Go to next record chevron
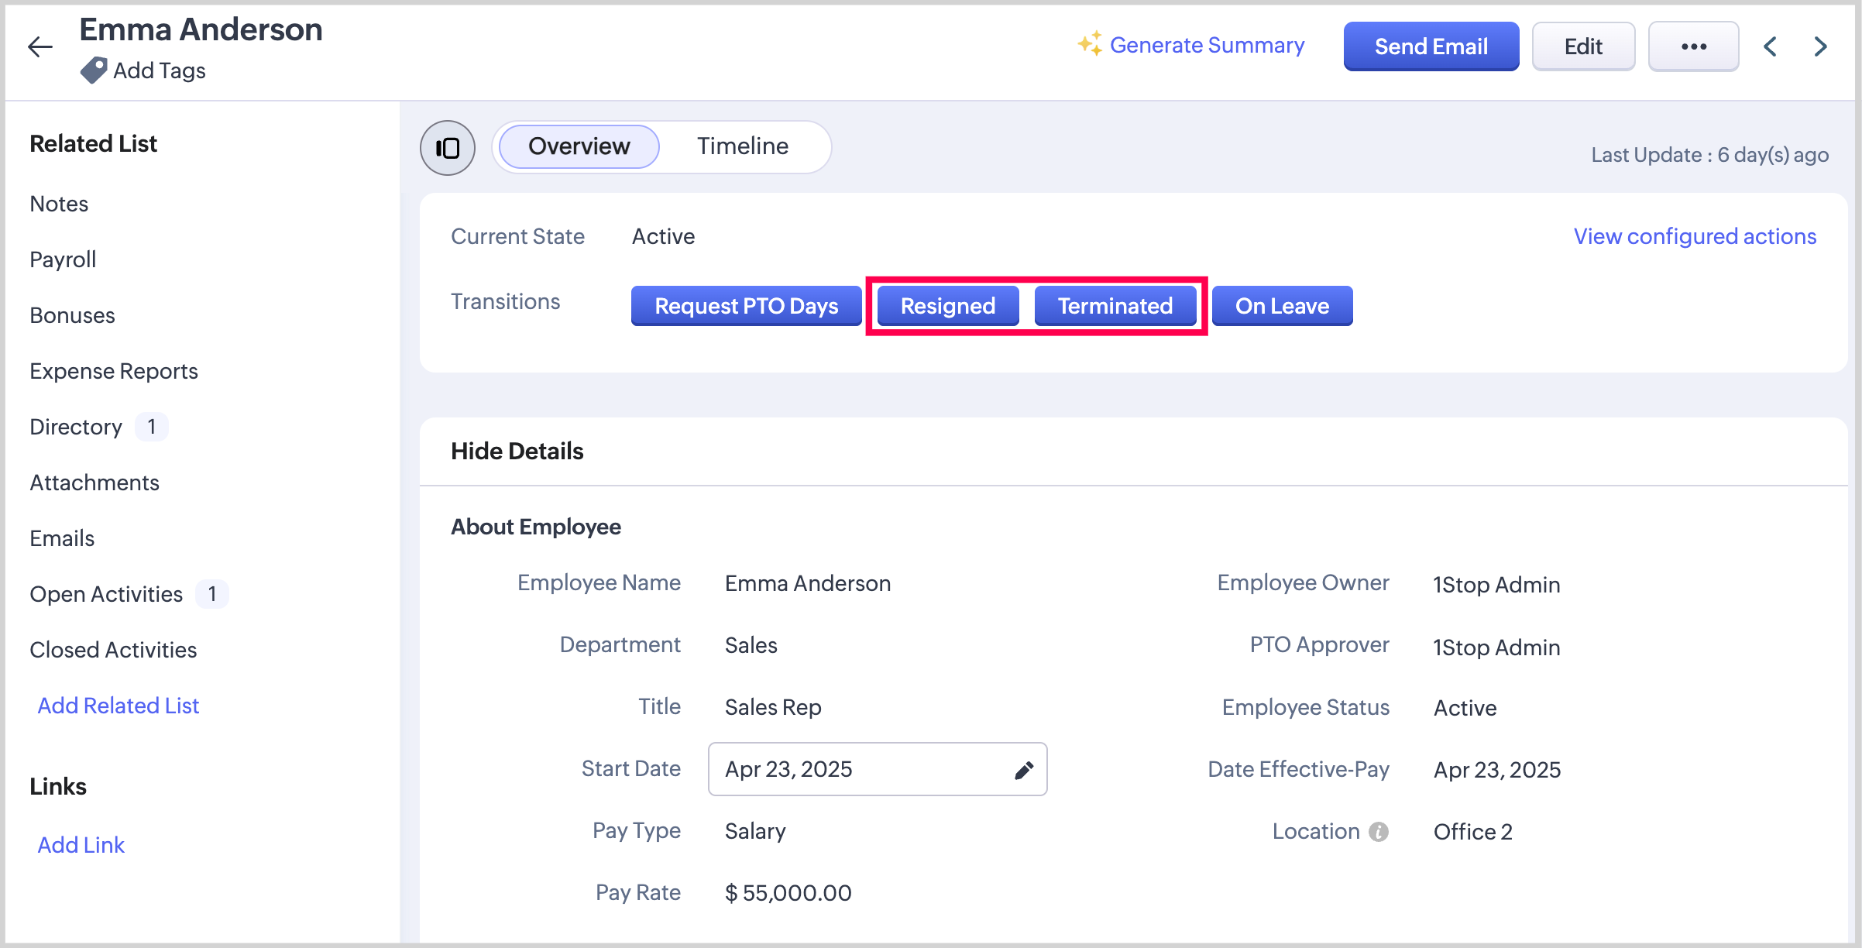The height and width of the screenshot is (948, 1862). tap(1820, 46)
